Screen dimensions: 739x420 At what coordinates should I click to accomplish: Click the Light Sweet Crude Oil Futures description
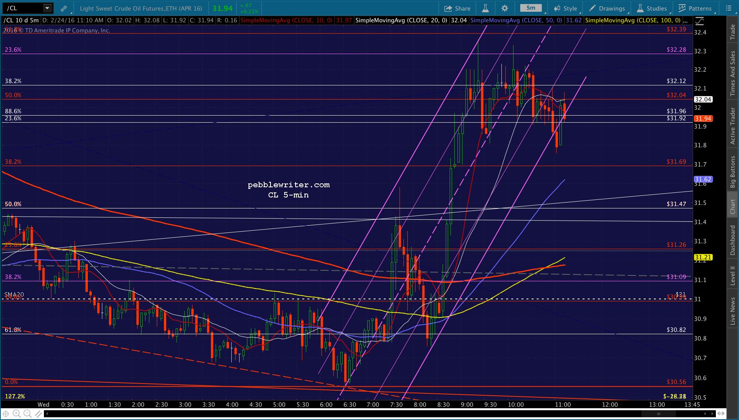click(x=141, y=9)
